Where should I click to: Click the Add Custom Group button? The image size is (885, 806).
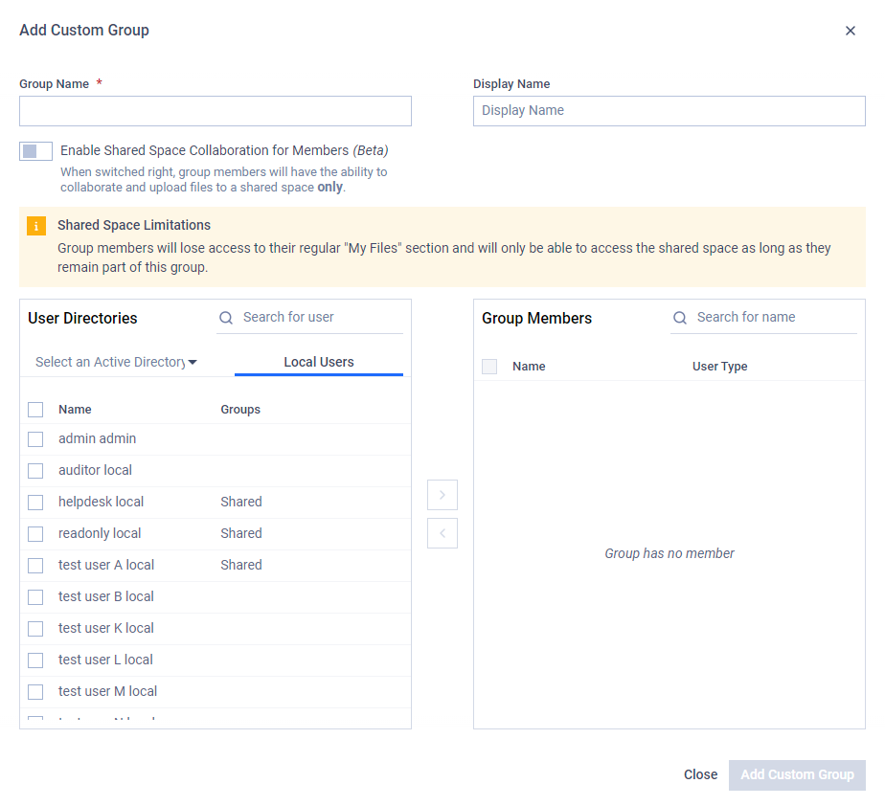pos(797,774)
